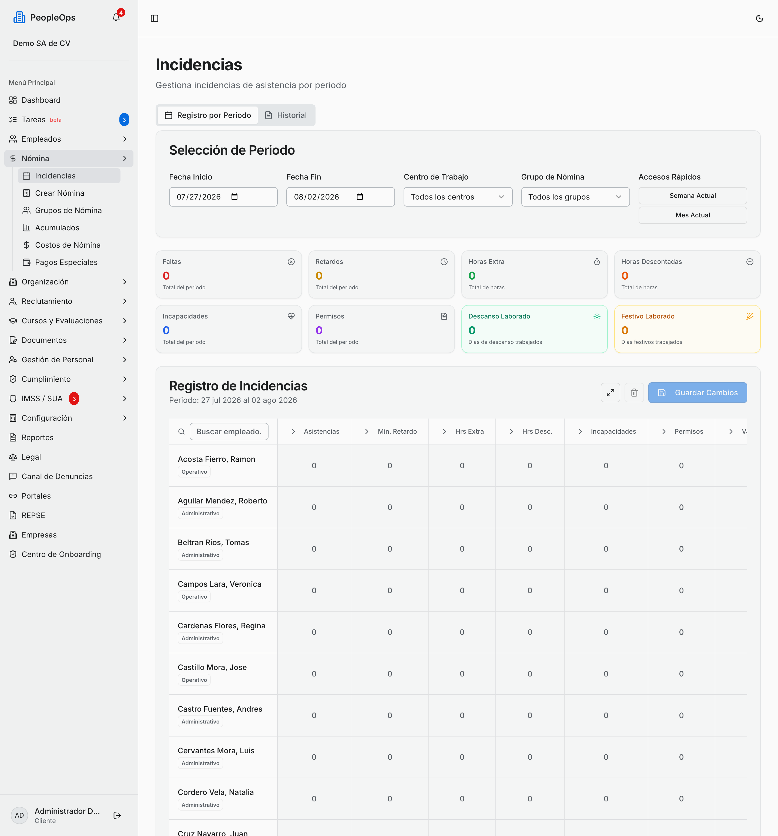Expand the Incapacidades column chevron

(580, 432)
